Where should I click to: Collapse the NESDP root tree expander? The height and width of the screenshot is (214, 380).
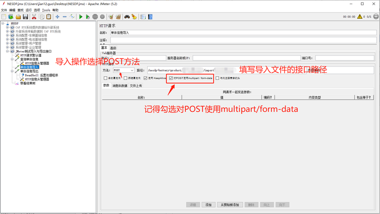point(3,24)
